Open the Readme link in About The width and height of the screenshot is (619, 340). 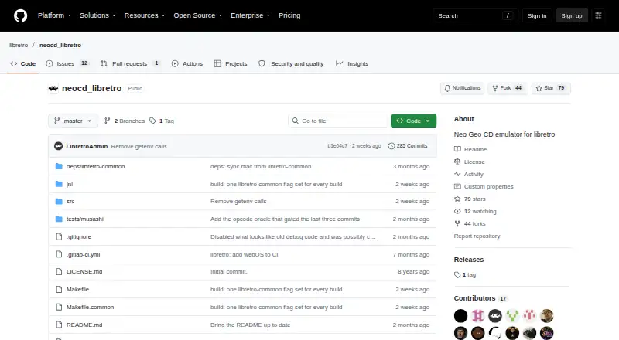(475, 149)
